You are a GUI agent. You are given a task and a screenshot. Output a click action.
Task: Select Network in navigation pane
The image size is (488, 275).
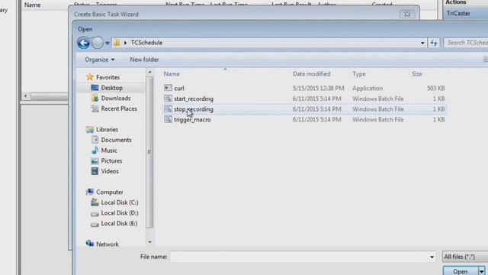[x=107, y=244]
